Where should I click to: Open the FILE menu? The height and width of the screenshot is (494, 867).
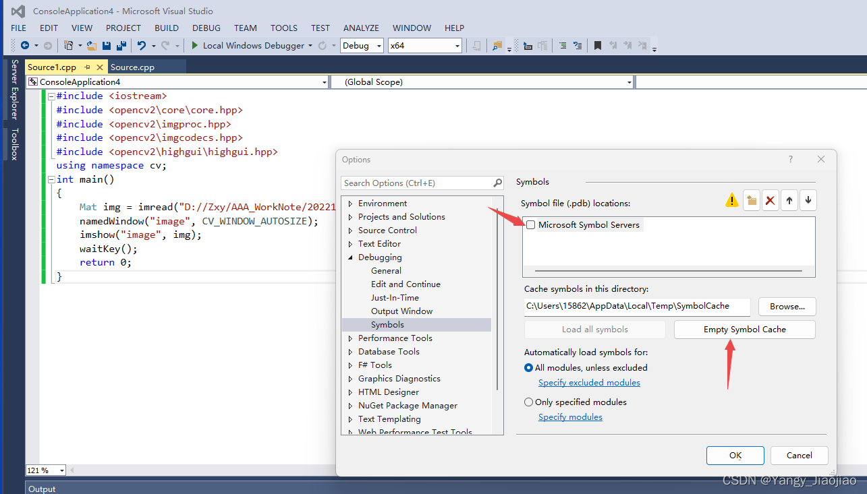(19, 28)
